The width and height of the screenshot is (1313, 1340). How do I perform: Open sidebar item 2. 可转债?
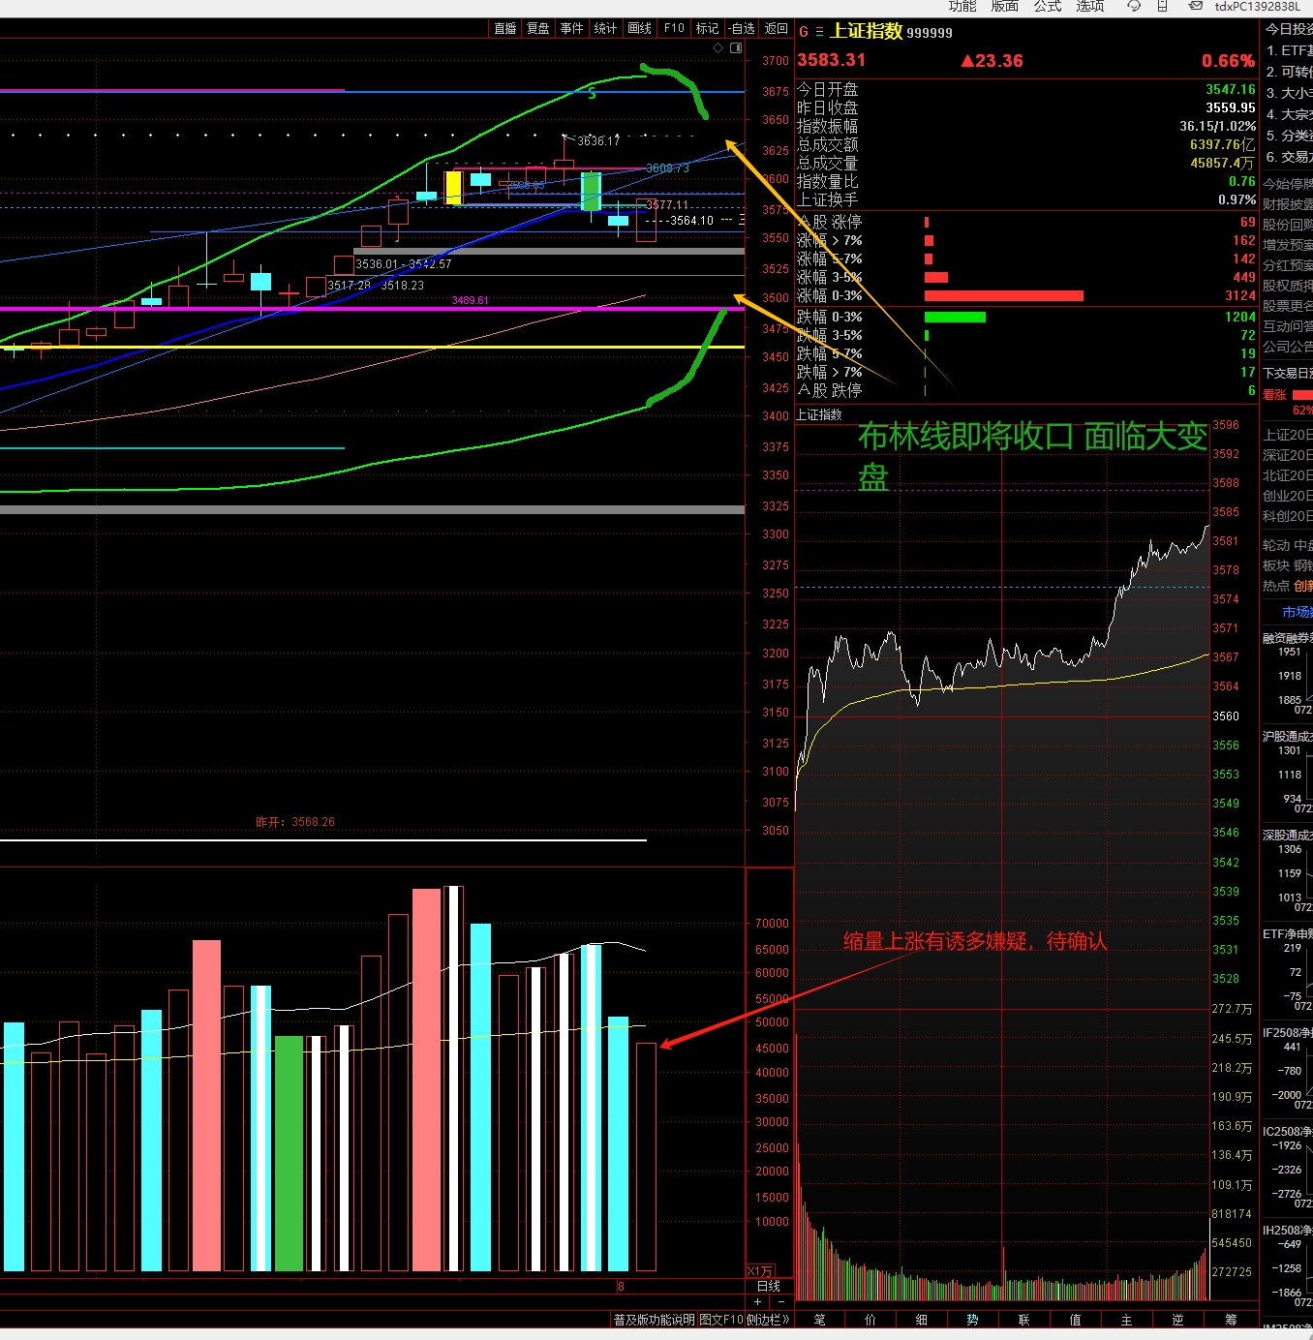(1289, 72)
